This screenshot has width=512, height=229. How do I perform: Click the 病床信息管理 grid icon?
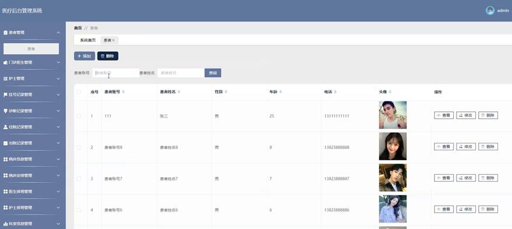tap(5, 159)
